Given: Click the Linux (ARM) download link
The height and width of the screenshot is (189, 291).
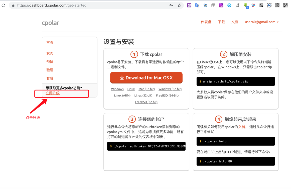Looking at the screenshot, I should (x=122, y=96).
